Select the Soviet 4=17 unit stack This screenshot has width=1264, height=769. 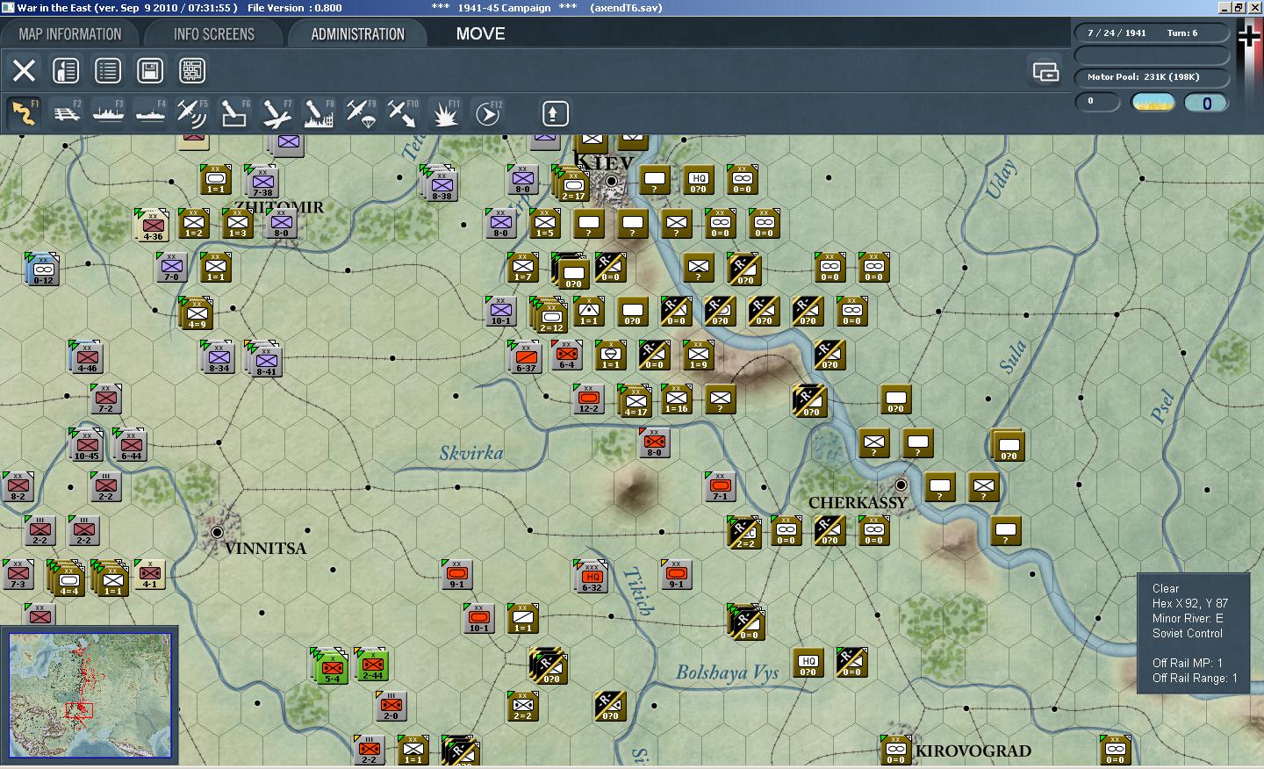(635, 401)
